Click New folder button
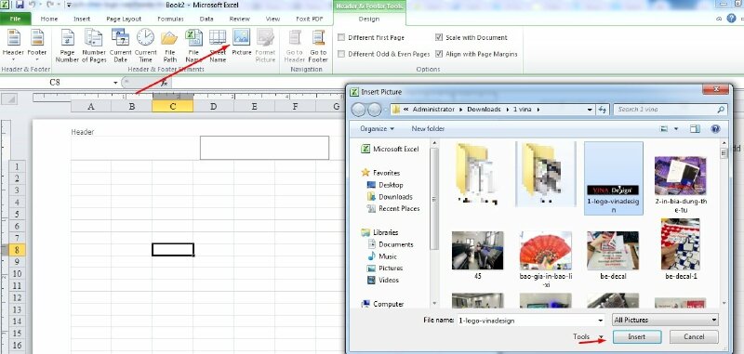Viewport: 744px width, 354px height. [x=428, y=129]
